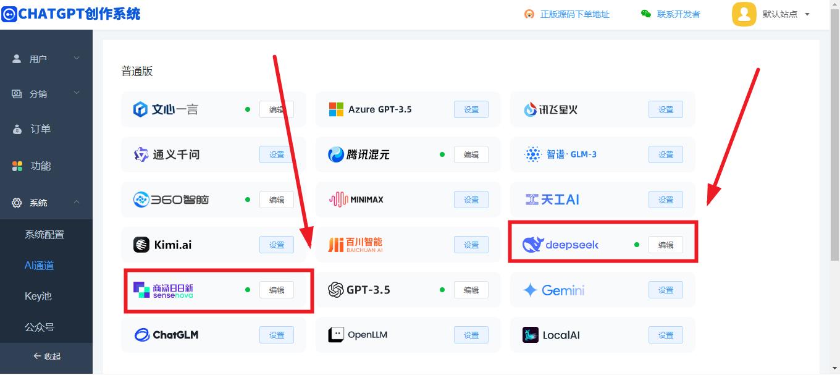The width and height of the screenshot is (840, 375).
Task: Click the 讯飞星火 logo
Action: [x=550, y=109]
